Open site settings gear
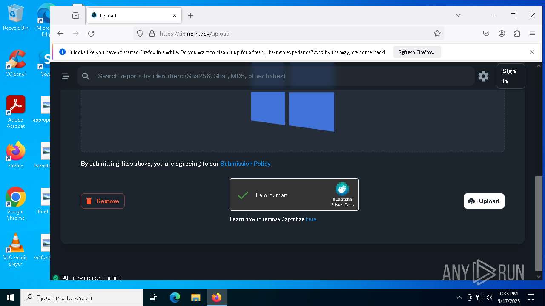 [x=483, y=76]
